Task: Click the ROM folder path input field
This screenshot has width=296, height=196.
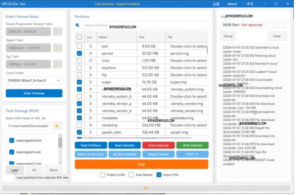Action: tap(28, 126)
